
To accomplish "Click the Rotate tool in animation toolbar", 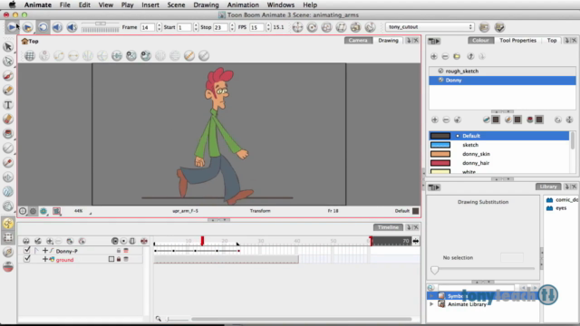I will click(312, 27).
